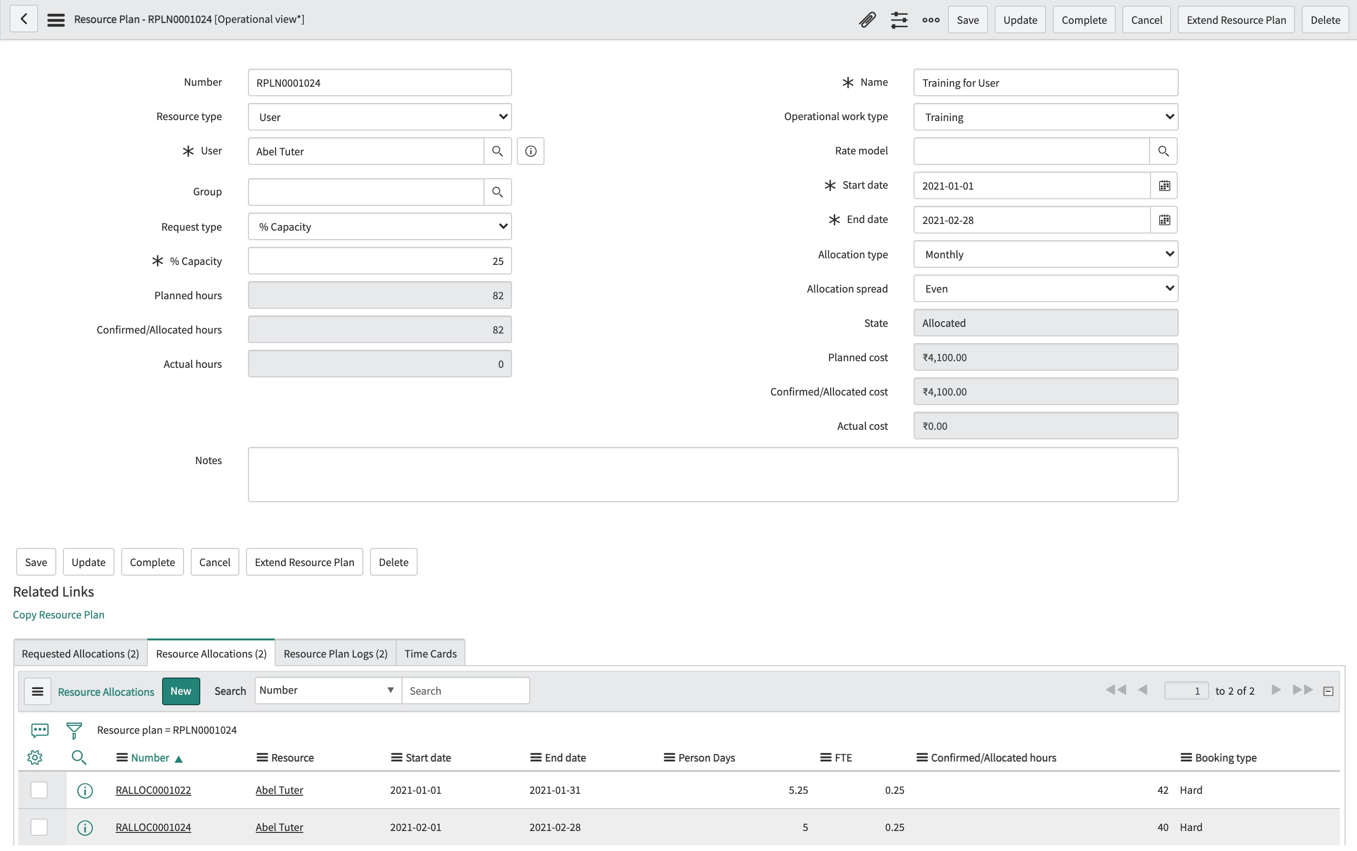Open the Attachments paperclip icon
The image size is (1357, 851).
tap(866, 19)
